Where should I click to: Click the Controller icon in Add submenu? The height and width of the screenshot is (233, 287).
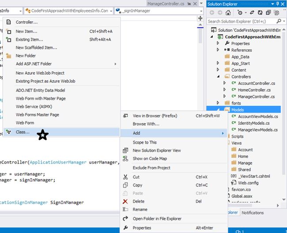[x=8, y=22]
